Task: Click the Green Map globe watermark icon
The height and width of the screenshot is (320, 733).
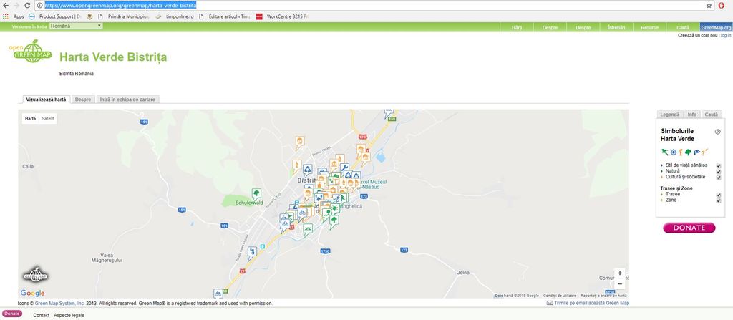Action: (35, 275)
